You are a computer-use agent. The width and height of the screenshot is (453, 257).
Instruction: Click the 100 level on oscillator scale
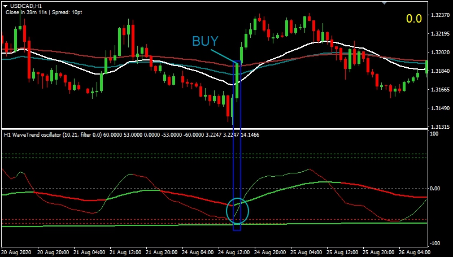[x=435, y=134]
